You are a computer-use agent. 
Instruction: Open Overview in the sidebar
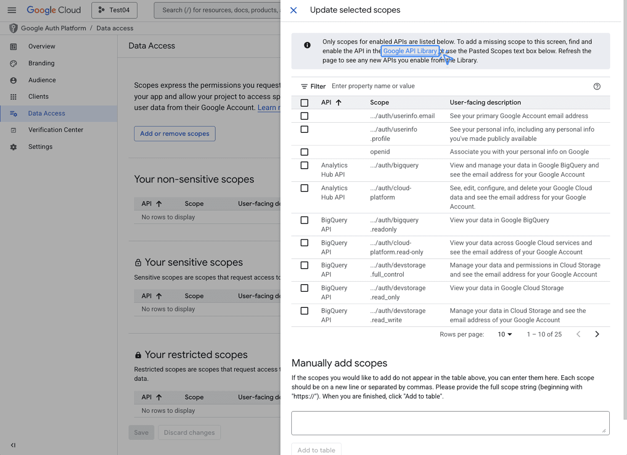(x=42, y=46)
